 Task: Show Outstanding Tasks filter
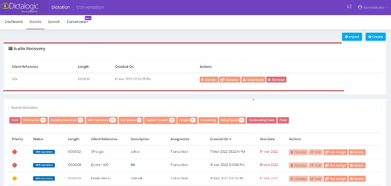tap(261, 120)
